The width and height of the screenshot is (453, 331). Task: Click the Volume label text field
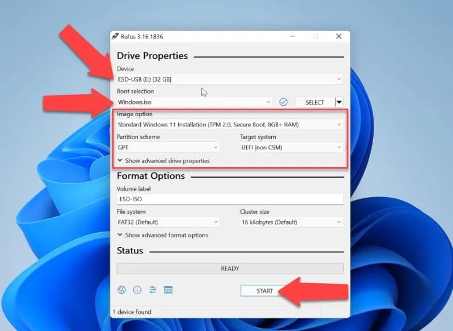pyautogui.click(x=230, y=199)
